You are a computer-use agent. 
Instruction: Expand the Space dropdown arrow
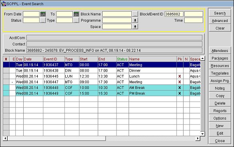pos(135,27)
